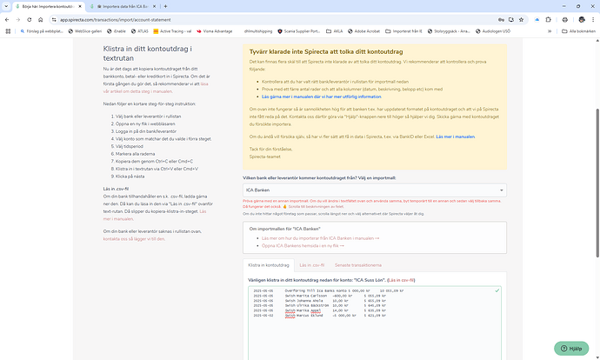Click 'Läs mer i manualen' link about BankID or Excel
This screenshot has height=360, width=600.
coord(456,137)
